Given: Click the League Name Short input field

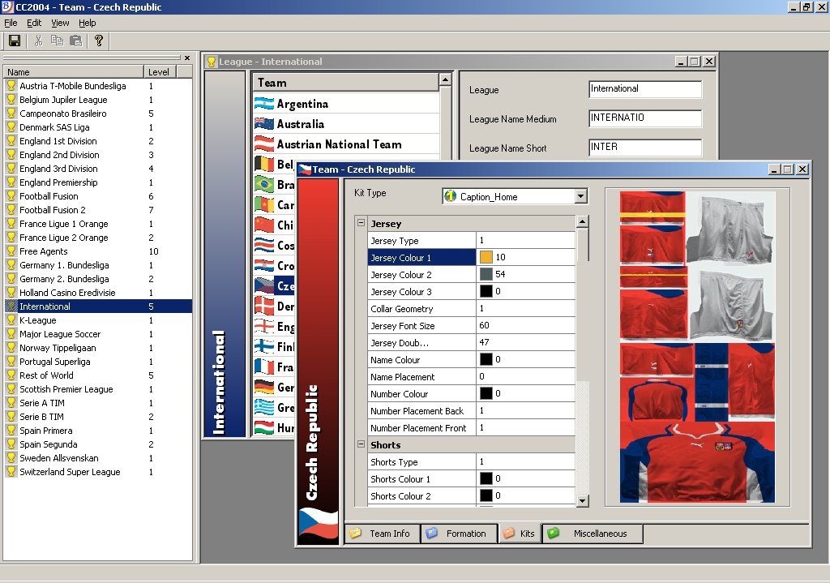Looking at the screenshot, I should tap(644, 148).
